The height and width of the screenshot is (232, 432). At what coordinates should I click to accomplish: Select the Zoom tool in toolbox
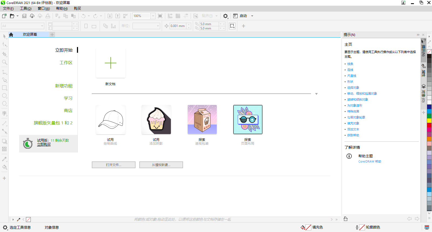(4, 62)
